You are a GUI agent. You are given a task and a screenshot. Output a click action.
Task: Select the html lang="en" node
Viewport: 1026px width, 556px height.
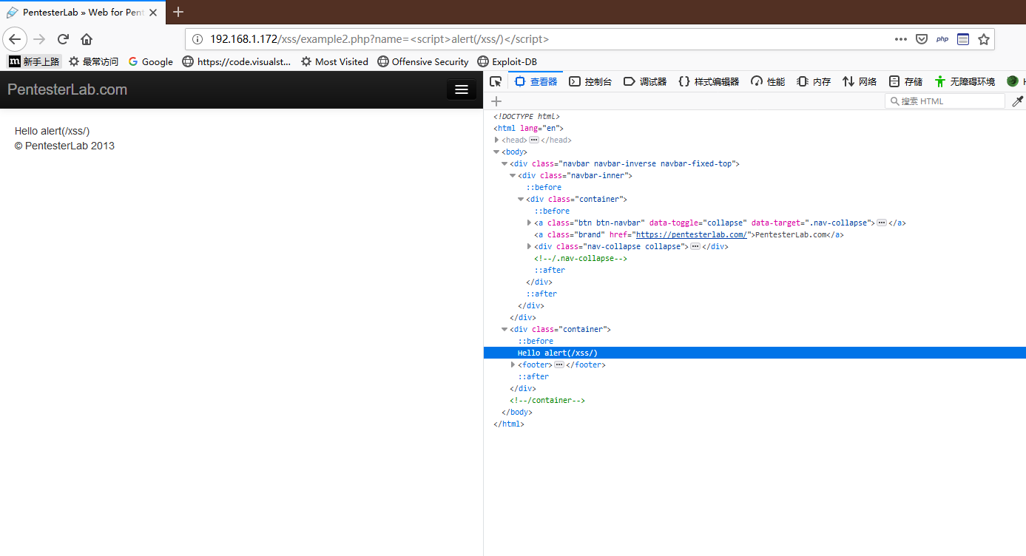click(x=529, y=128)
